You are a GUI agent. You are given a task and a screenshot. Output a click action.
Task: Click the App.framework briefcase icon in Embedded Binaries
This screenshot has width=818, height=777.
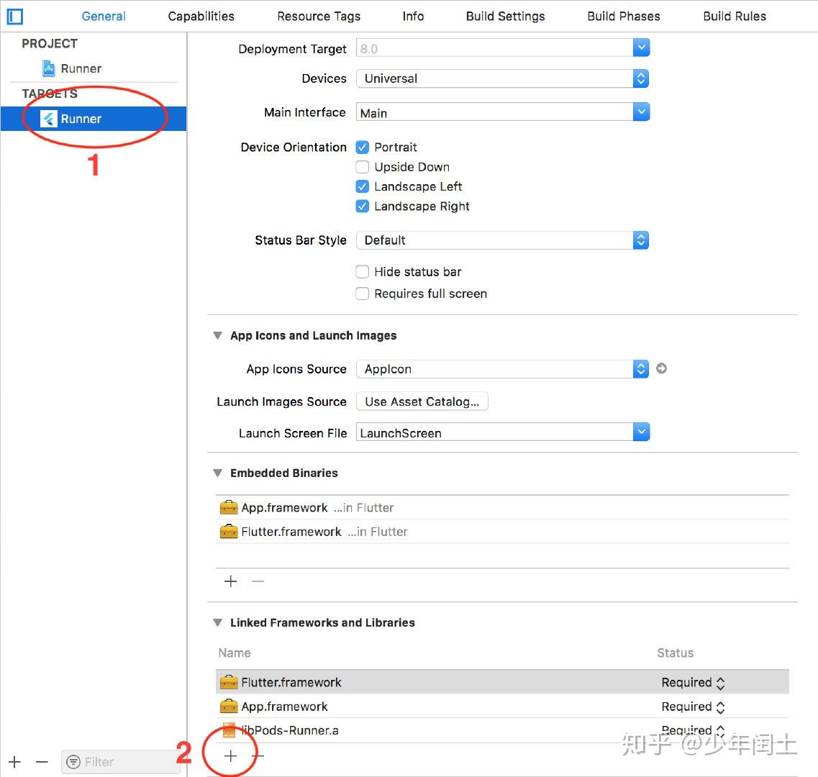pyautogui.click(x=229, y=507)
